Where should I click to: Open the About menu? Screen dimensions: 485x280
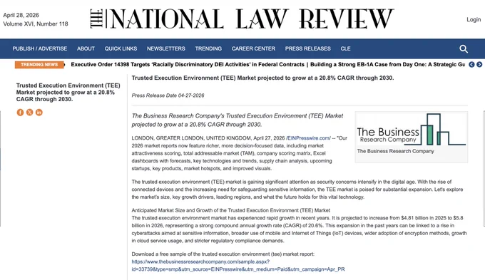click(x=86, y=48)
